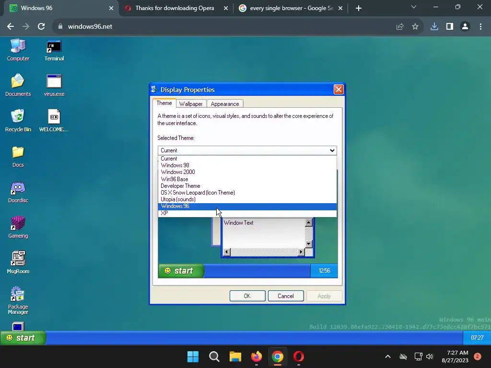Click the Windows 96 start button
The height and width of the screenshot is (368, 491).
[x=23, y=338]
